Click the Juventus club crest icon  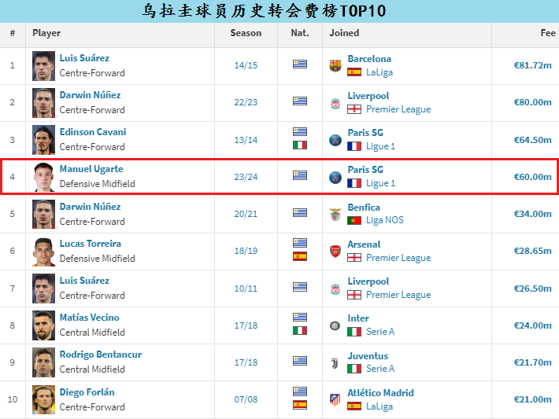(x=335, y=362)
